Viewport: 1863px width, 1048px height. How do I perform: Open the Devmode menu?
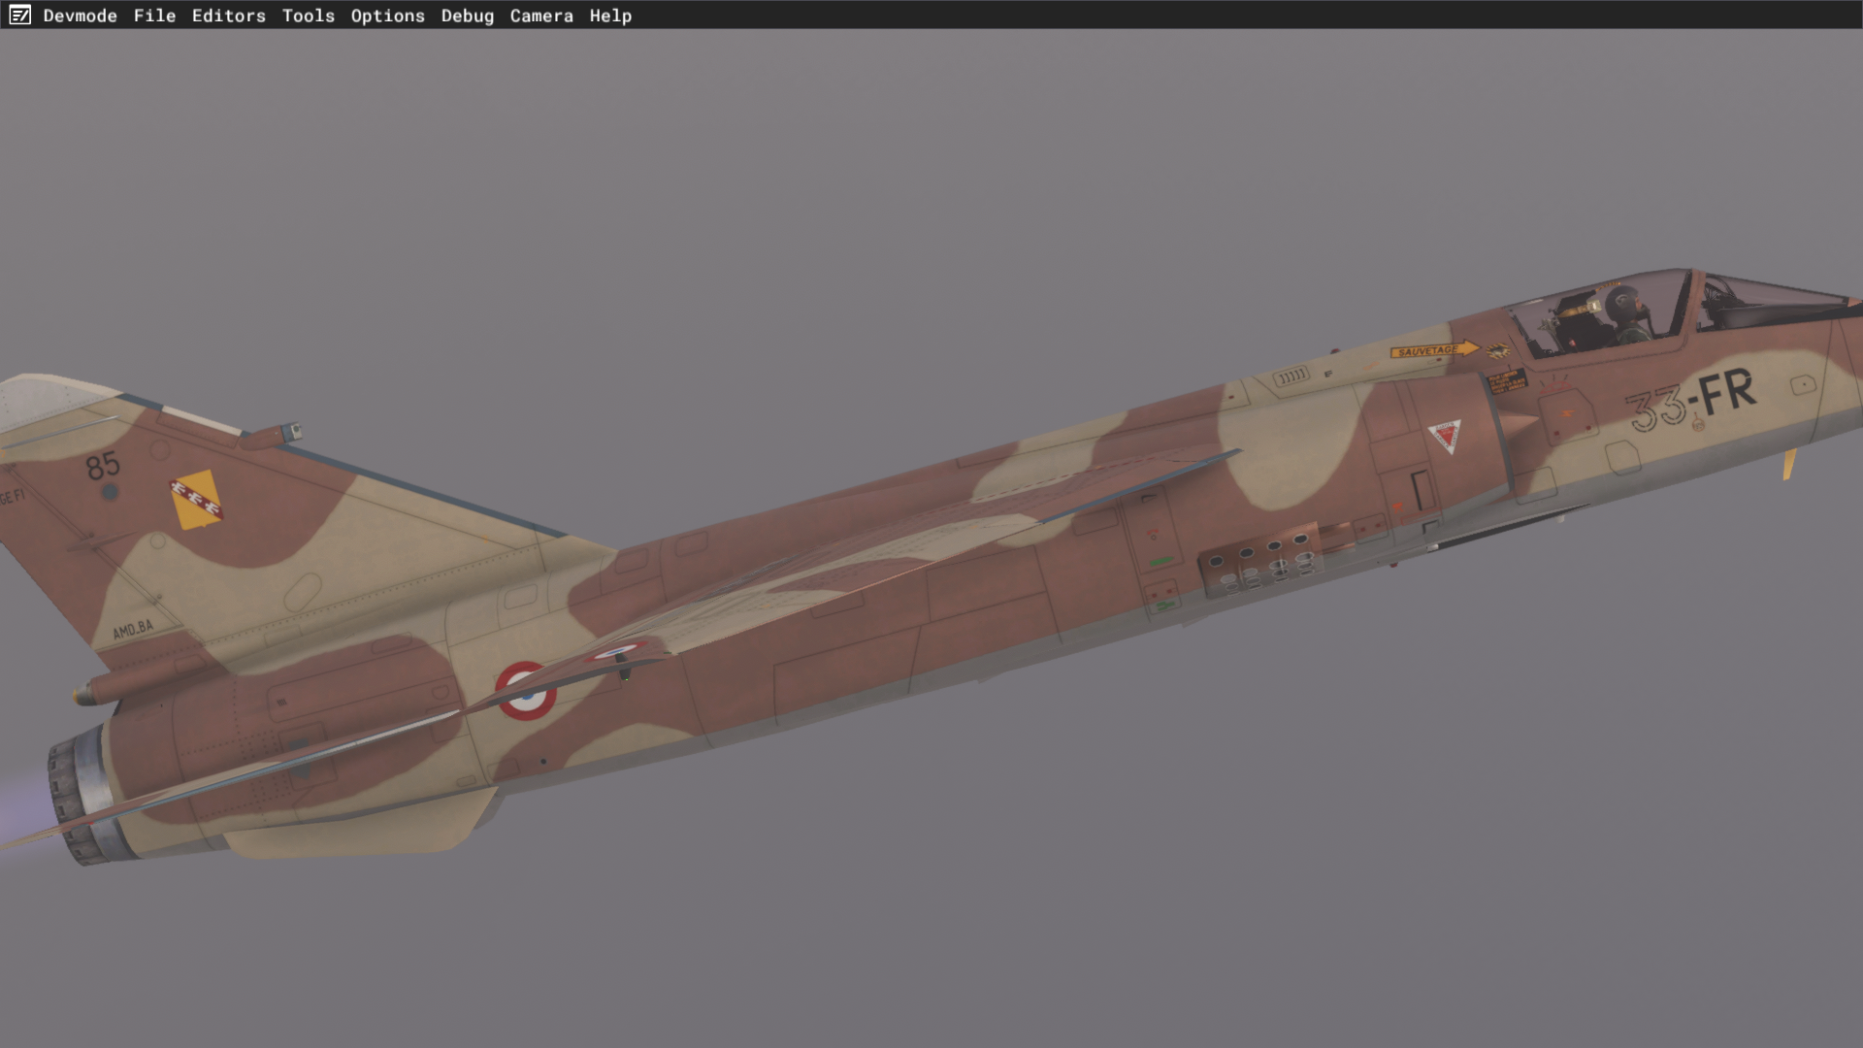[80, 16]
